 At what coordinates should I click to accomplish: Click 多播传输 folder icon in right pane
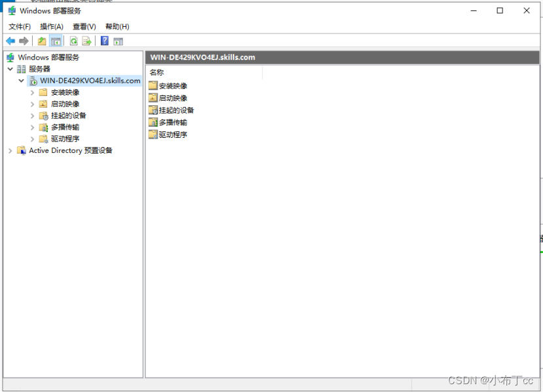[153, 122]
